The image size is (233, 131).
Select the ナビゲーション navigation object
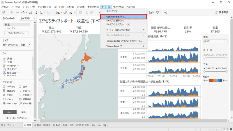(26, 91)
